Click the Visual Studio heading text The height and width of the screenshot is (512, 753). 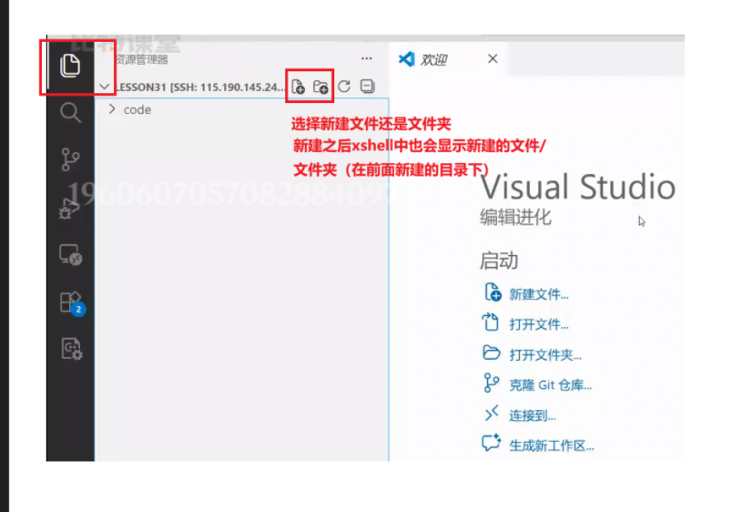click(x=578, y=187)
